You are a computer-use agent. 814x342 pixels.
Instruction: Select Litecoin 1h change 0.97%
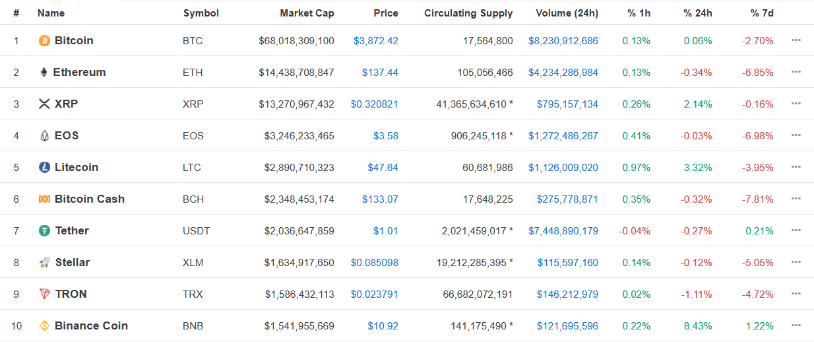point(637,168)
